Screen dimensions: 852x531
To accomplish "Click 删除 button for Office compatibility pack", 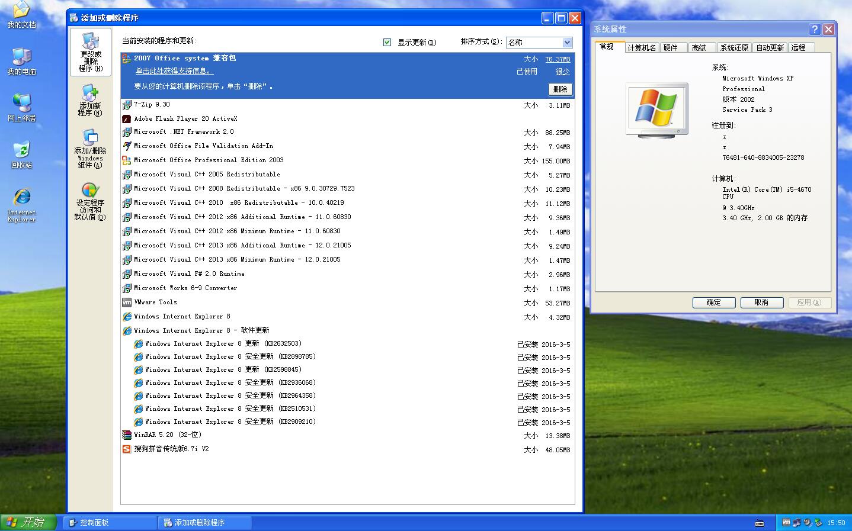I will click(560, 89).
